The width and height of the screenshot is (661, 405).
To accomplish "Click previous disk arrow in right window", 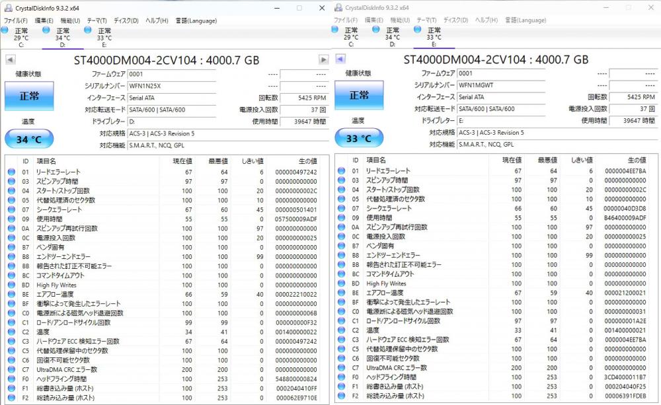I will pos(340,59).
